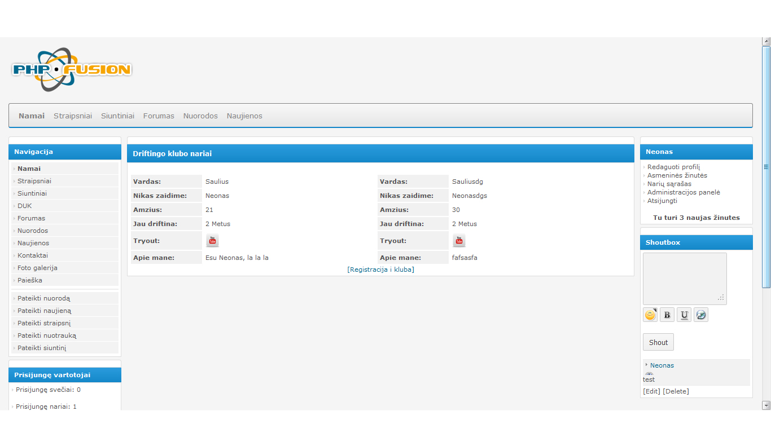Click the text Esu Neonas, la la la
Viewport: 771px width, 433px height.
click(237, 258)
